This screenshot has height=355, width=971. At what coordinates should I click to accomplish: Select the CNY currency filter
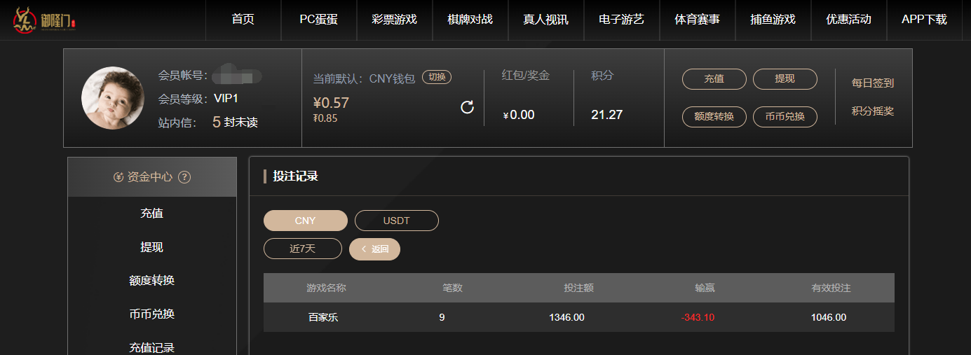[306, 221]
